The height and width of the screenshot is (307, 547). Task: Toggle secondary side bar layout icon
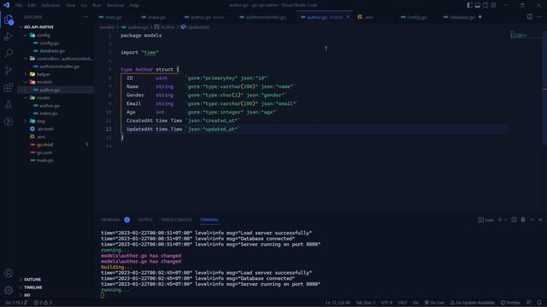click(x=485, y=5)
